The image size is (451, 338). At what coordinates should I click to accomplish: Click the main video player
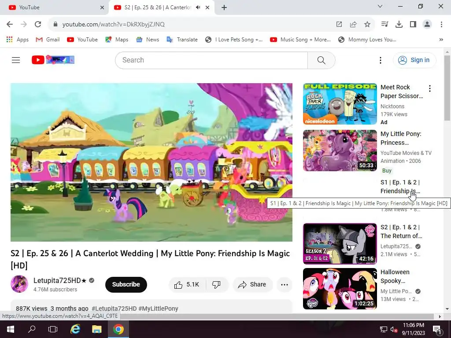pyautogui.click(x=152, y=162)
